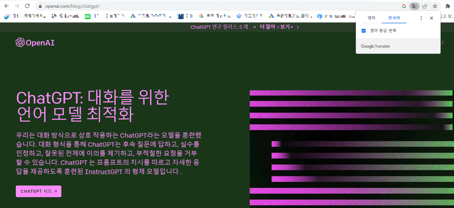Bookmark this page with the star icon
The width and height of the screenshot is (454, 208).
pyautogui.click(x=435, y=6)
